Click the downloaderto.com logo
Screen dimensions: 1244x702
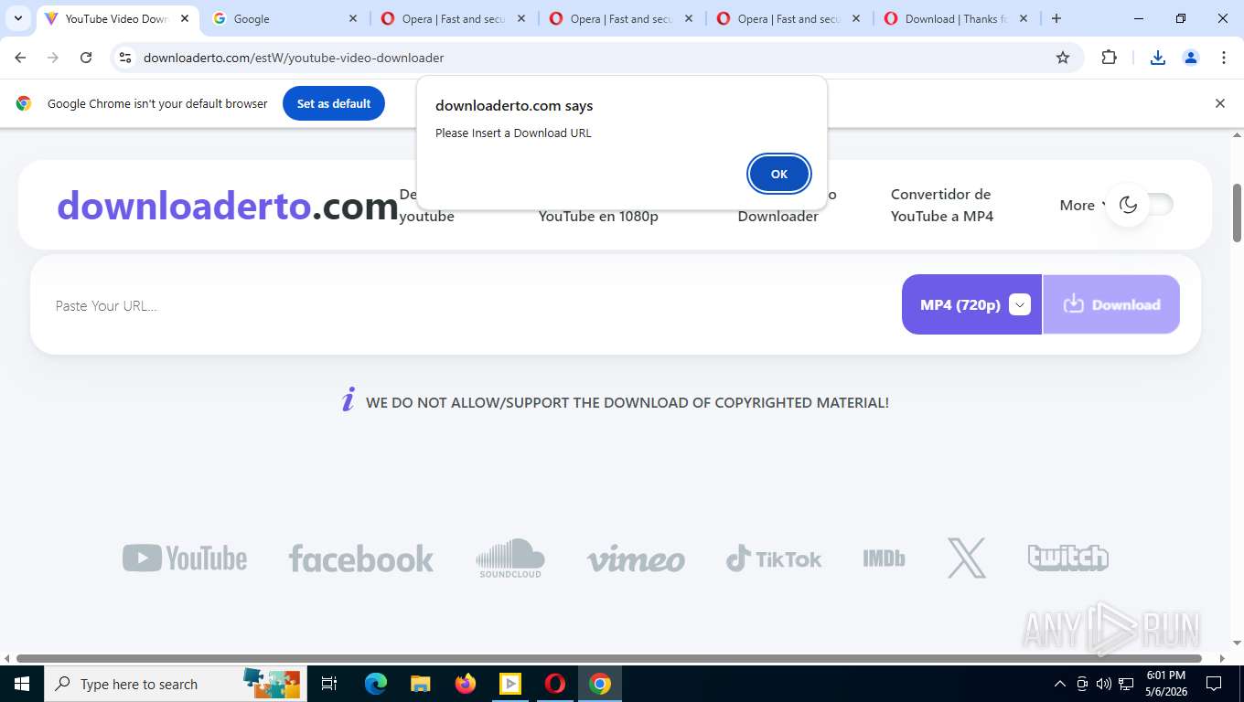(x=228, y=206)
